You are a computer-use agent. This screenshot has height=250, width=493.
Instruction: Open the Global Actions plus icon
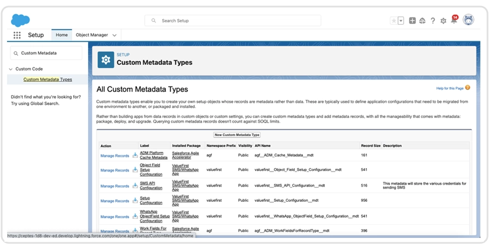point(412,21)
